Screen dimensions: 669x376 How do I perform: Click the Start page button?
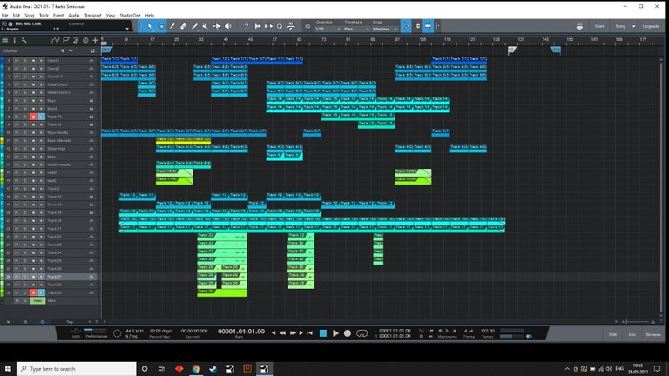599,26
